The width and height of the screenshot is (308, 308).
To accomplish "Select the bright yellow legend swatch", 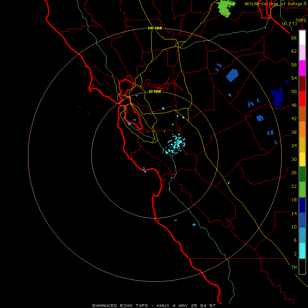I will click(x=302, y=159).
